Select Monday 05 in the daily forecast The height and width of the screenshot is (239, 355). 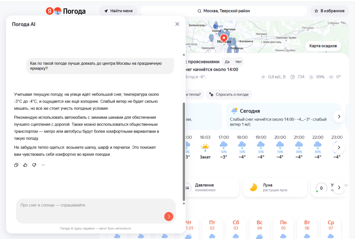[283, 225]
